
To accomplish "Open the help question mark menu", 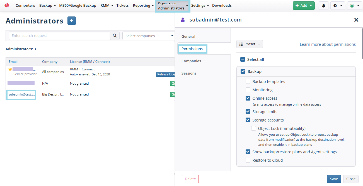I will point(338,6).
